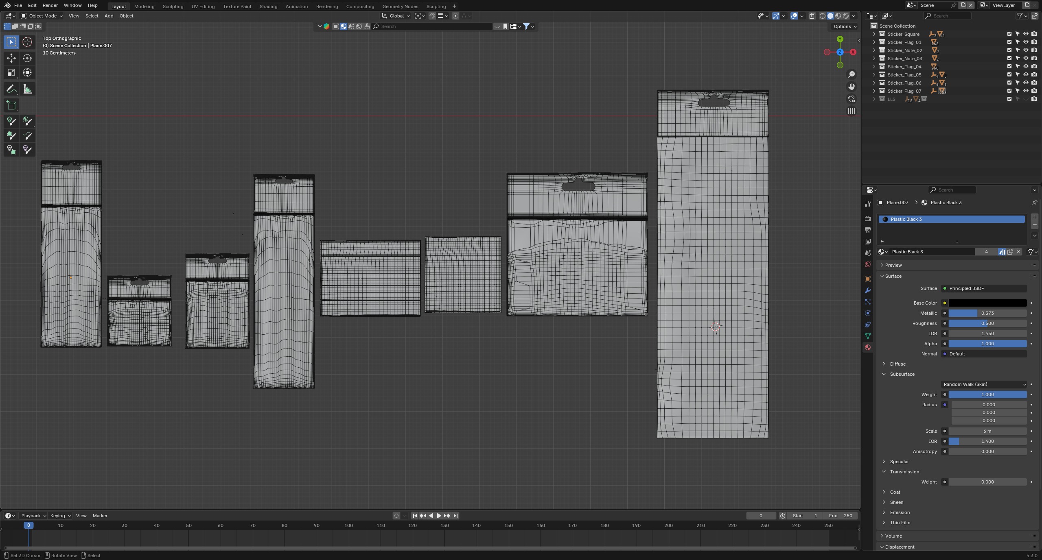Switch to the UV Editing workspace tab

[203, 6]
